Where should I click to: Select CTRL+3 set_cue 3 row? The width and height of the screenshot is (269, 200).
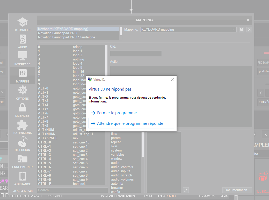pyautogui.click(x=71, y=155)
